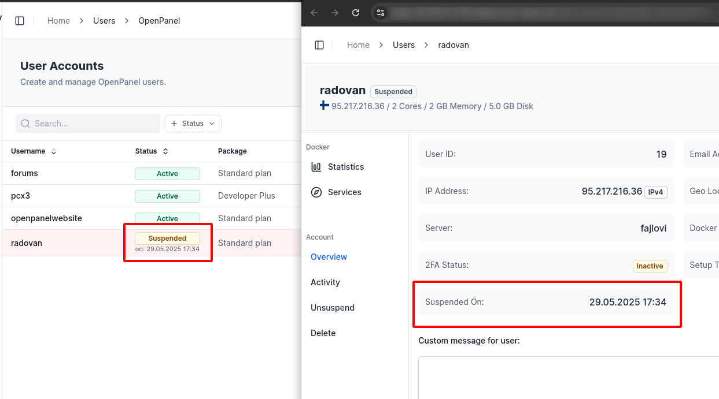The image size is (719, 399).
Task: Click Active badge for forums
Action: [167, 173]
